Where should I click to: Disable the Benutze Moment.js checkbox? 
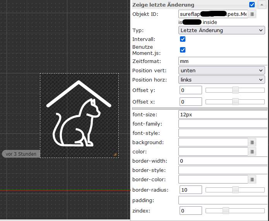click(183, 50)
